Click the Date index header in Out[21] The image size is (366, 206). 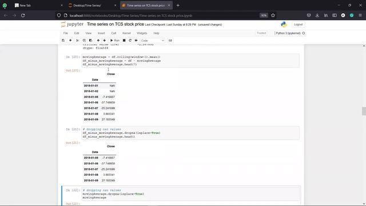pos(95,152)
